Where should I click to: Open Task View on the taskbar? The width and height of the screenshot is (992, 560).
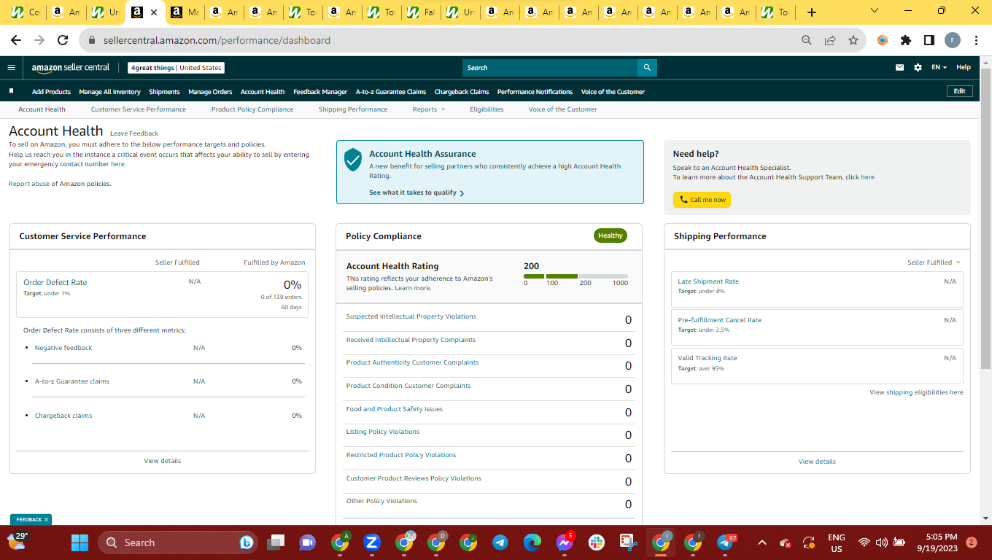click(276, 542)
